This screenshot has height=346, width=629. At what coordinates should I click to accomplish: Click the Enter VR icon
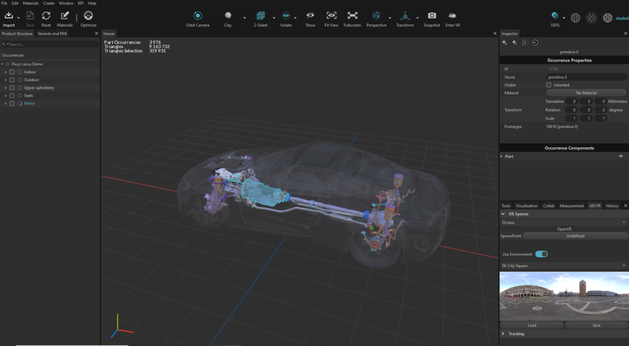[x=453, y=16]
